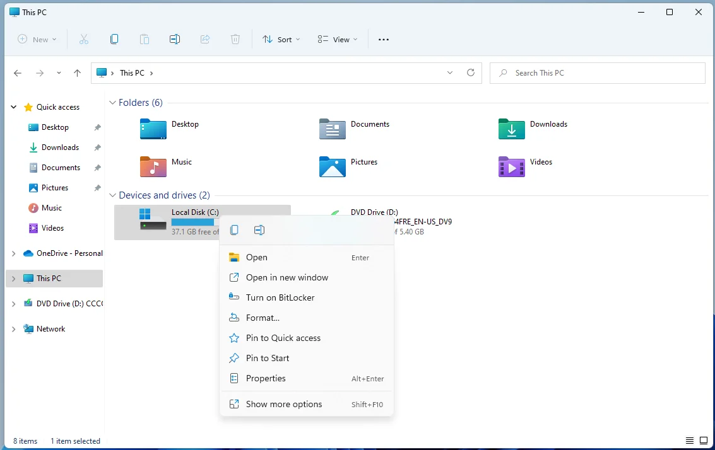715x450 pixels.
Task: Select Turn on BitLocker
Action: pos(280,297)
